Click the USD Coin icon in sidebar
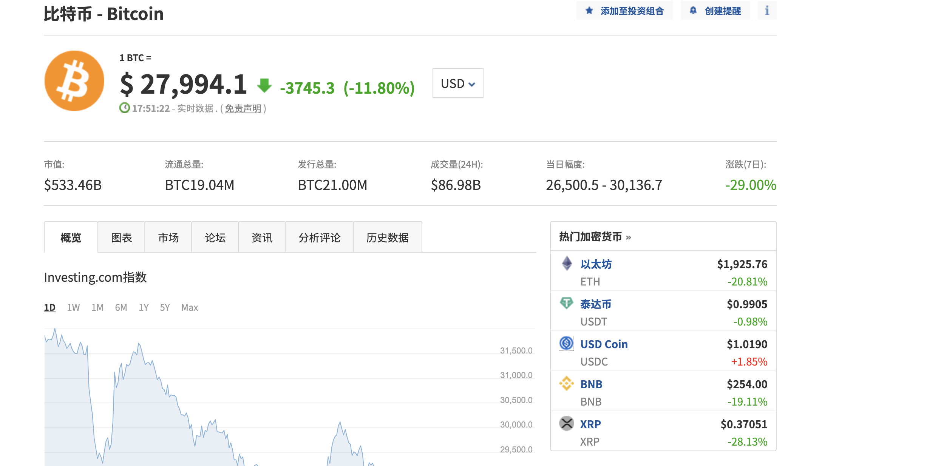Image resolution: width=927 pixels, height=466 pixels. pos(566,344)
